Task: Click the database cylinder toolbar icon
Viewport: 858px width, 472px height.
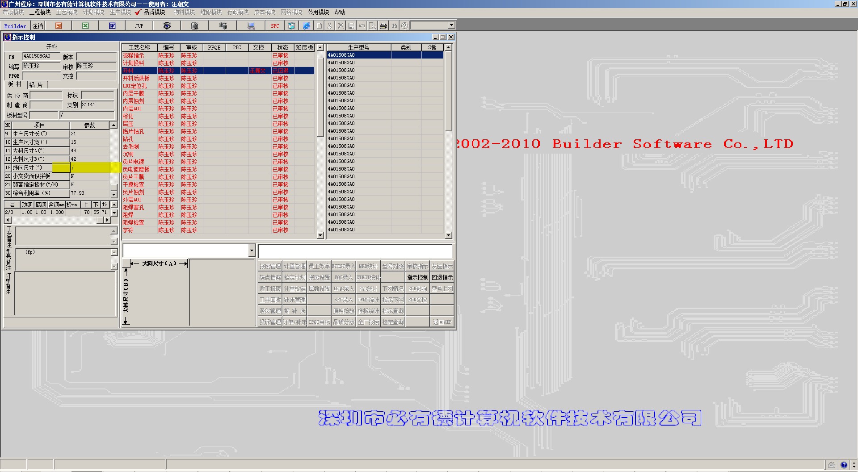Action: (194, 26)
